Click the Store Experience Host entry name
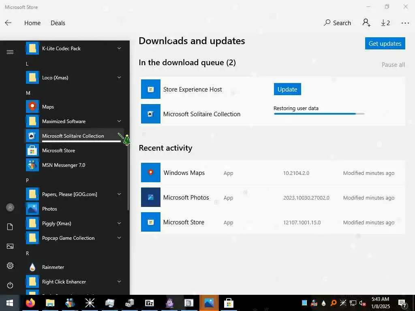Screen dimensions: 415x311 pyautogui.click(x=193, y=89)
